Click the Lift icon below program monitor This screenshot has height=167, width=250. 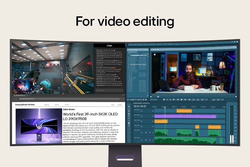point(198,100)
